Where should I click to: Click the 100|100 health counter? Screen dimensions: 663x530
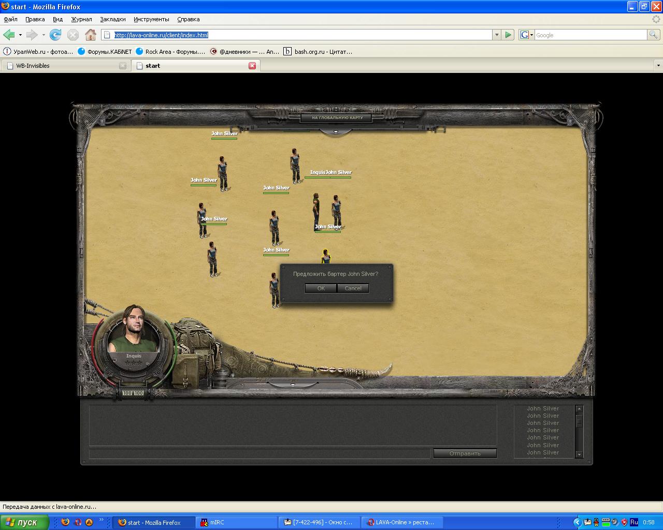coord(133,393)
